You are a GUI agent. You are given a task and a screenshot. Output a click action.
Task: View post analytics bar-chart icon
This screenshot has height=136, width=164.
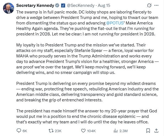[115, 131]
